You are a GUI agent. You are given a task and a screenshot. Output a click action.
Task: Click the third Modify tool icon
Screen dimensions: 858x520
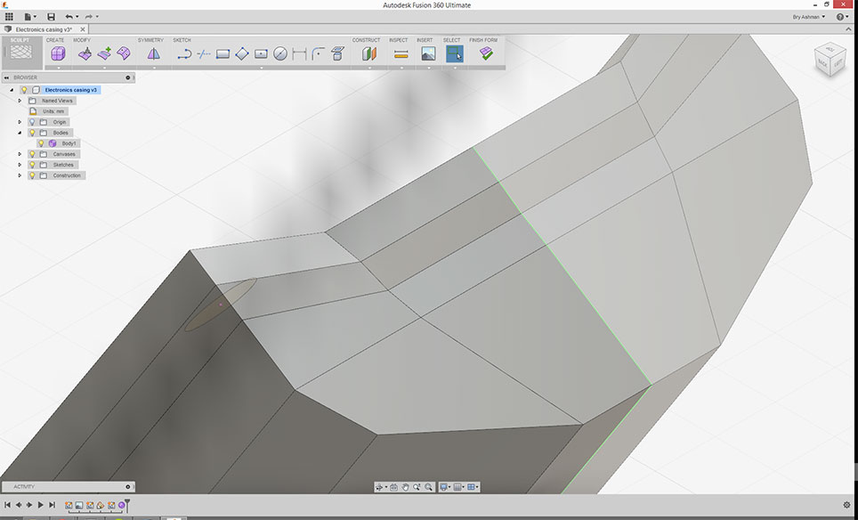tap(124, 53)
